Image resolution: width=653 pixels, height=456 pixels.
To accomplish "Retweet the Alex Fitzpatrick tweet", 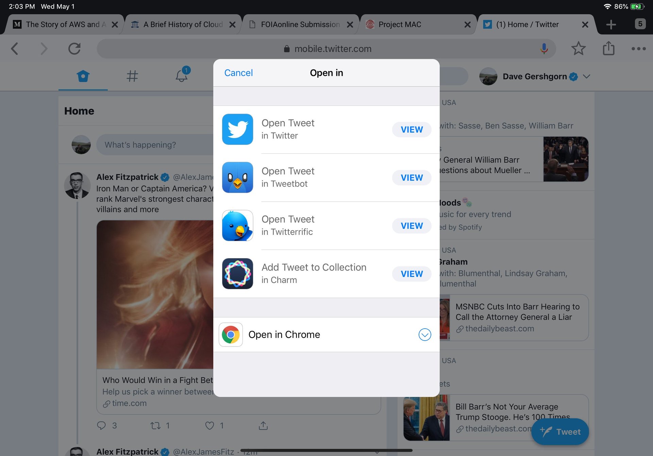I will 155,425.
